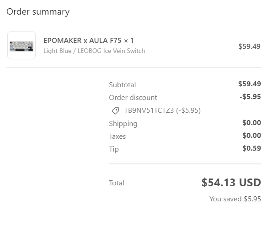
Task: Click the EPOMAKER x AULA F75 product name
Action: [x=89, y=40]
